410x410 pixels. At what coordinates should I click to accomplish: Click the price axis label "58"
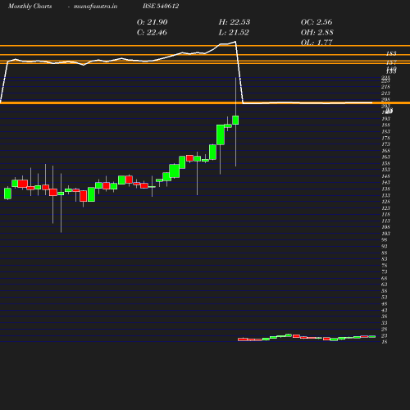(x=385, y=291)
